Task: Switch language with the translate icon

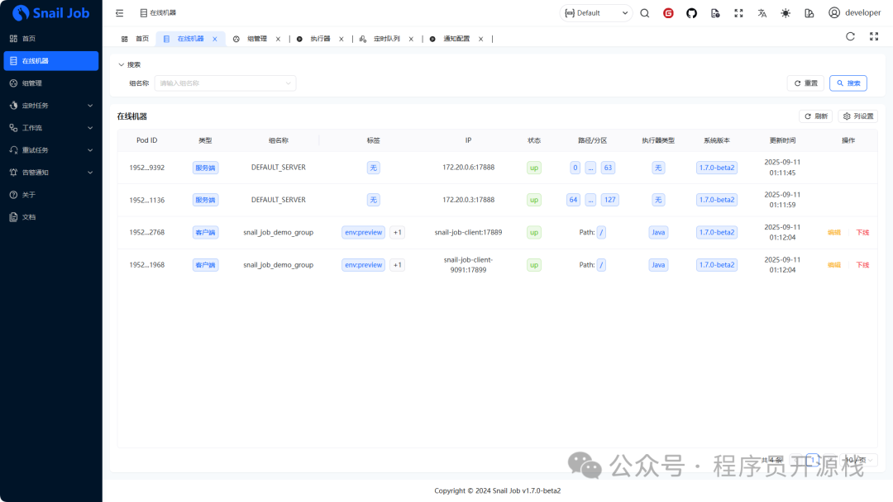Action: click(x=762, y=13)
